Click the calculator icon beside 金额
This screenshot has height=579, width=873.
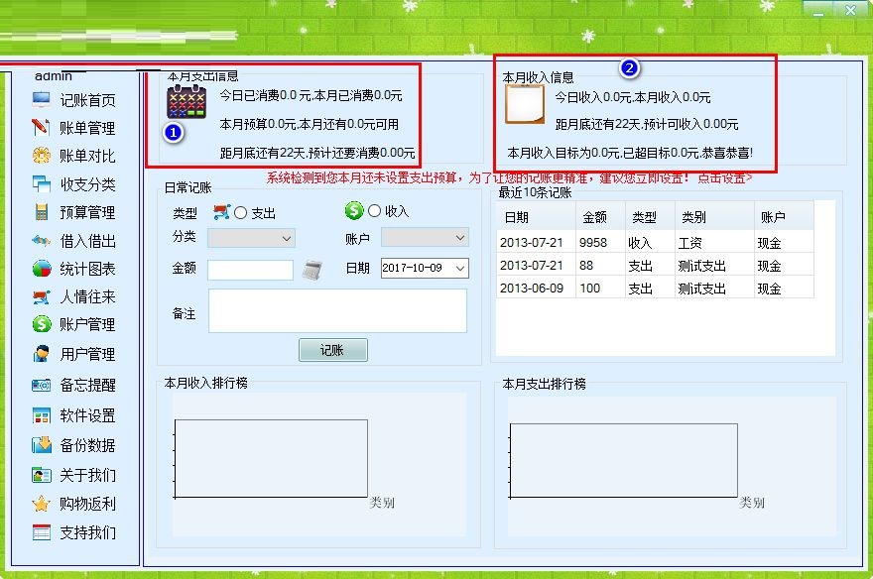point(312,269)
